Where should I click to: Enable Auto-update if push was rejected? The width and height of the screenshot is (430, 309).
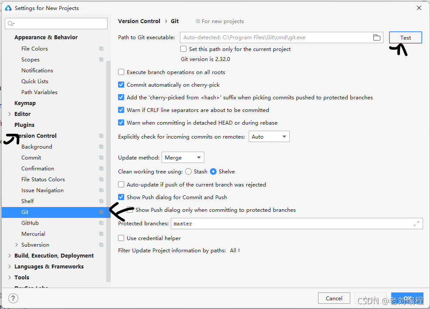point(121,184)
